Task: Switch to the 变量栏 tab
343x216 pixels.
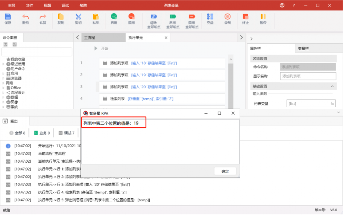Action: point(303,49)
